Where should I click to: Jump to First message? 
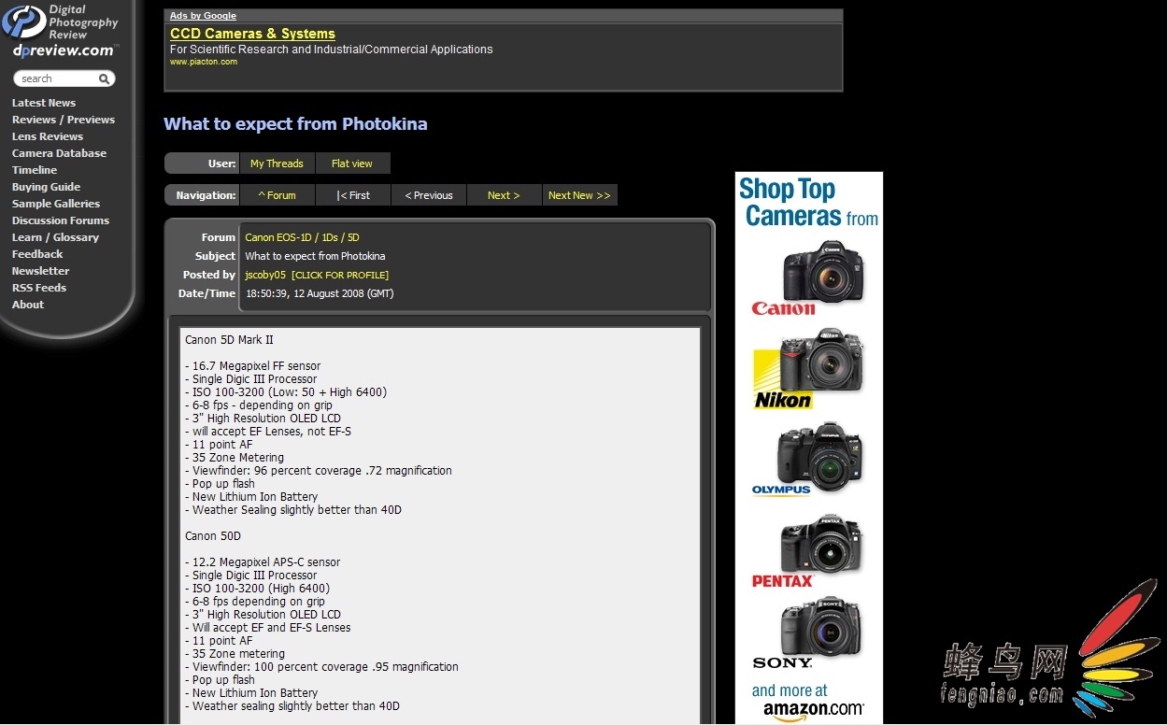click(353, 195)
